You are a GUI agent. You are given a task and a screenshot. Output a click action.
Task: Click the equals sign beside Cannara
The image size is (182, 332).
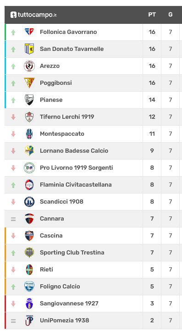[x=13, y=219]
